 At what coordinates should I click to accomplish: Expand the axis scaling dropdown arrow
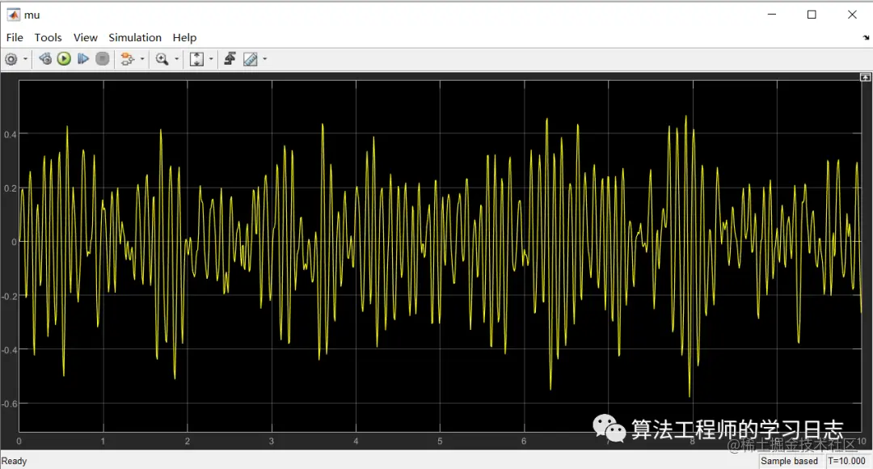tap(211, 59)
